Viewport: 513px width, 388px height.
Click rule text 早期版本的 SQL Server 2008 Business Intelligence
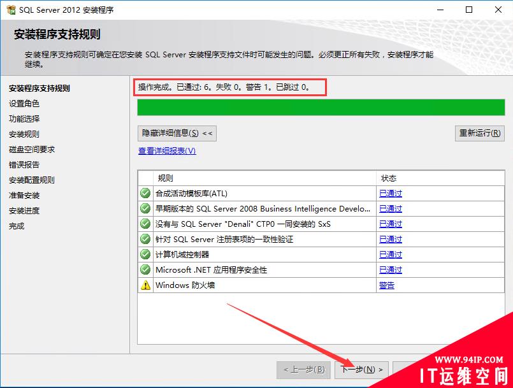click(x=263, y=209)
